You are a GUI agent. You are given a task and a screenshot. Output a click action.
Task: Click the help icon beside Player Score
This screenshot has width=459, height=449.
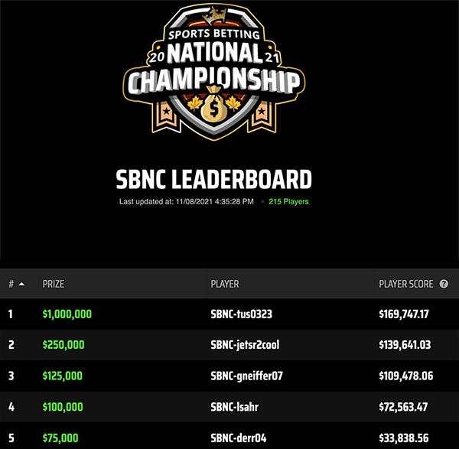pyautogui.click(x=444, y=284)
